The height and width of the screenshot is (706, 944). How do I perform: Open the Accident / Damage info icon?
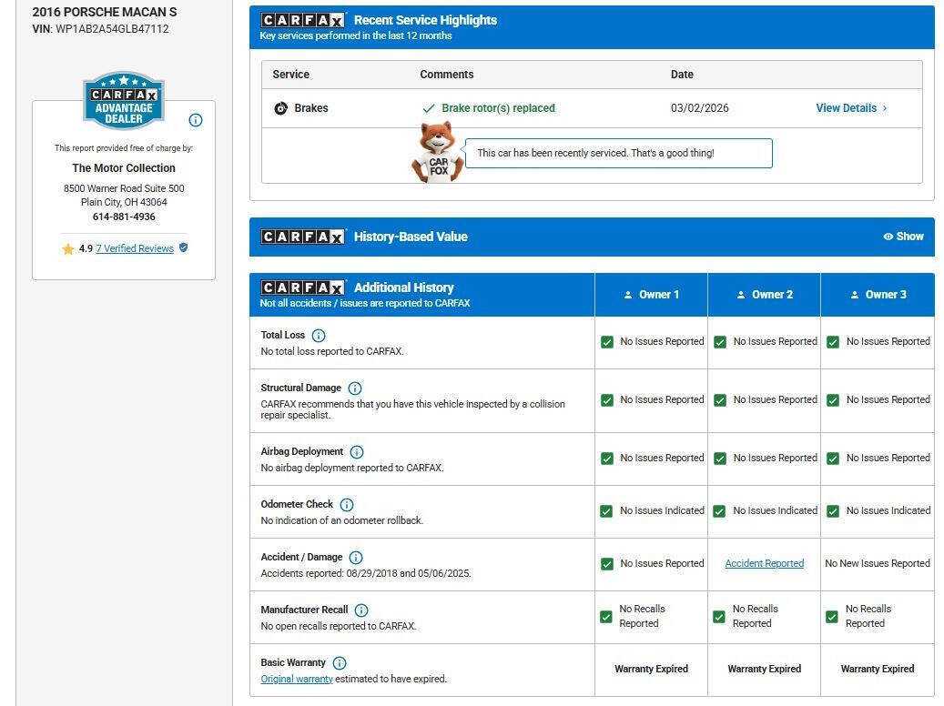point(356,558)
